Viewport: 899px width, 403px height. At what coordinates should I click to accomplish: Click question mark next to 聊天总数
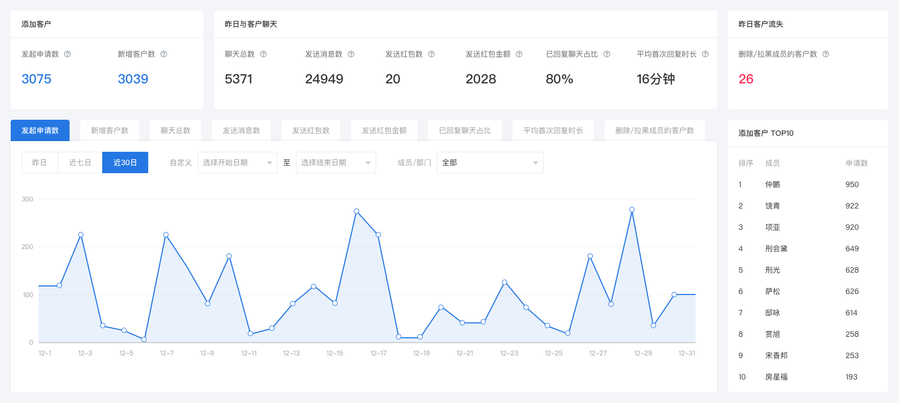pyautogui.click(x=263, y=54)
